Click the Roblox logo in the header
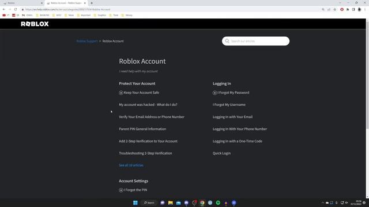This screenshot has width=369, height=207. click(35, 24)
